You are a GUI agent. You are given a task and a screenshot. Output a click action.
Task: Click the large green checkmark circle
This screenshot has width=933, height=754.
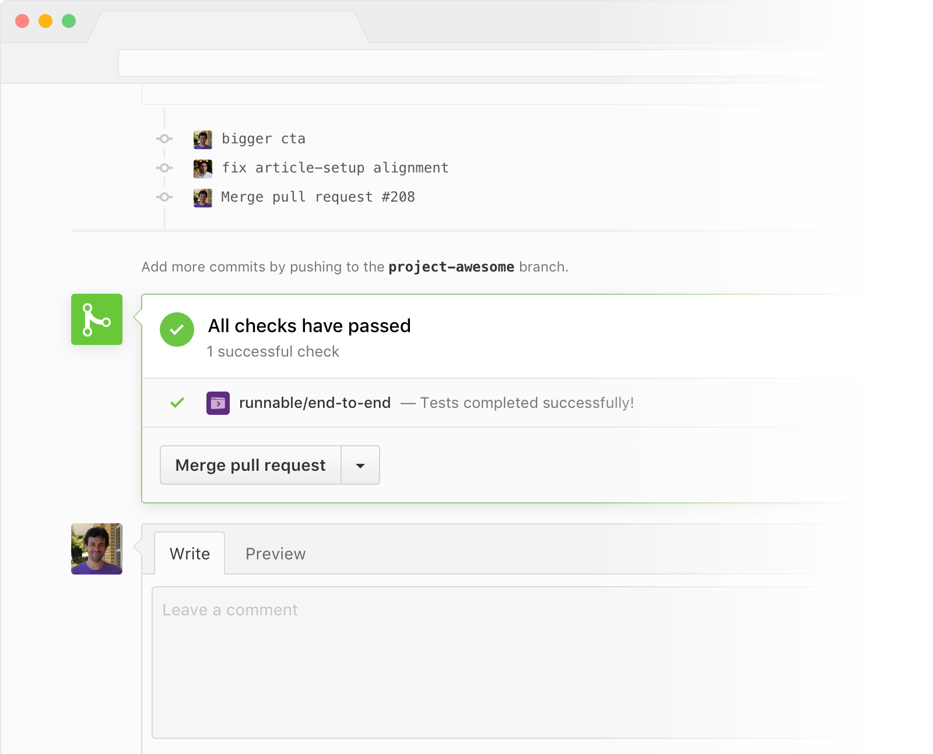(x=177, y=329)
